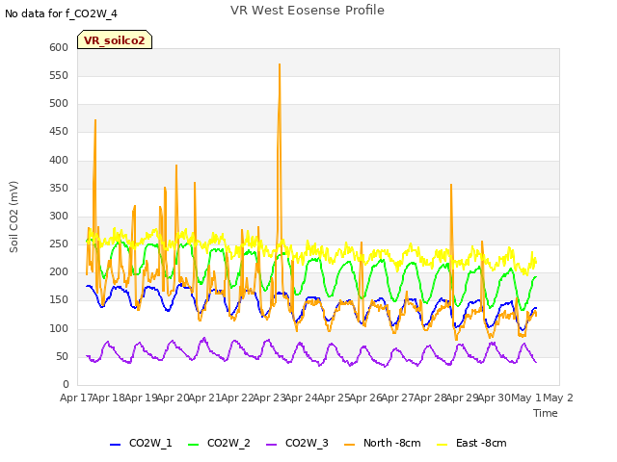Click the blue CO2W_1 legend swatch
The height and width of the screenshot is (462, 617).
(115, 445)
